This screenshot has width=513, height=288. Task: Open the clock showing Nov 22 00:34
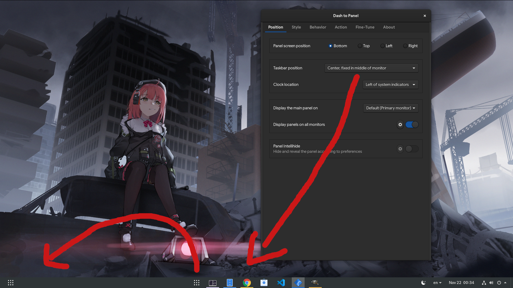click(461, 283)
